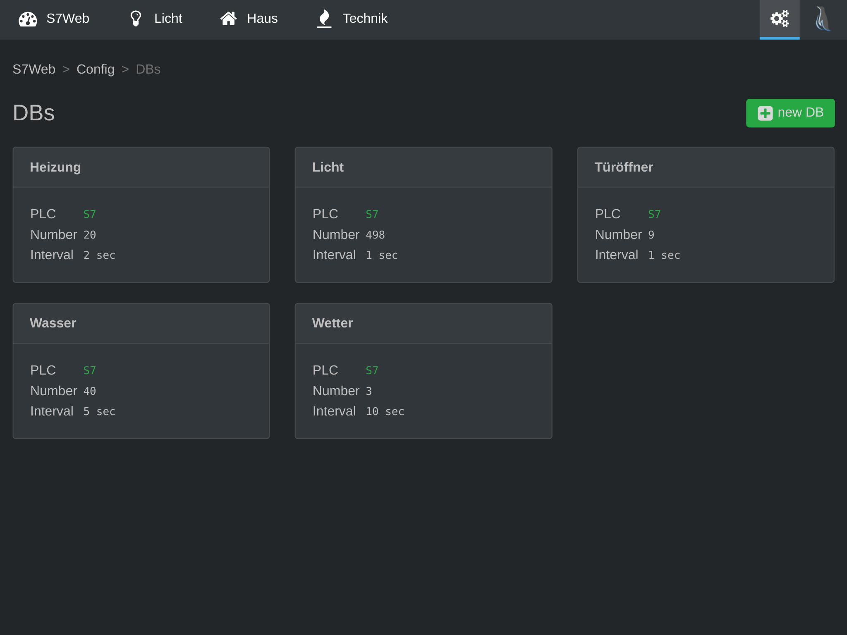Click S7 PLC link in Heizung card
This screenshot has width=847, height=635.
pos(90,214)
